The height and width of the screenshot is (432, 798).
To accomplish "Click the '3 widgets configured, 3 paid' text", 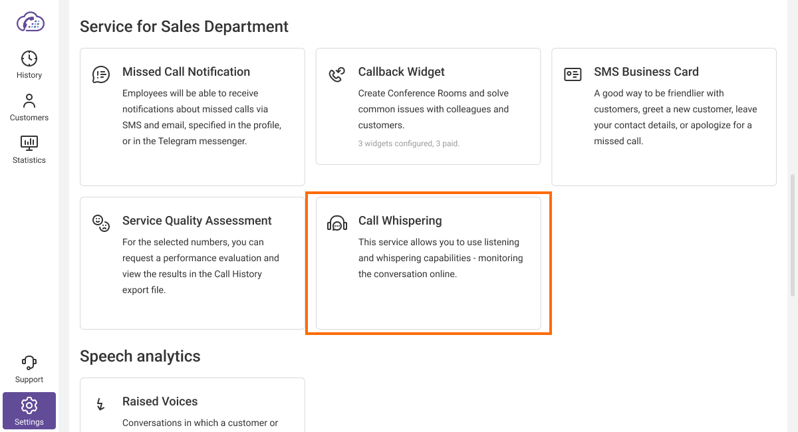I will click(x=409, y=143).
